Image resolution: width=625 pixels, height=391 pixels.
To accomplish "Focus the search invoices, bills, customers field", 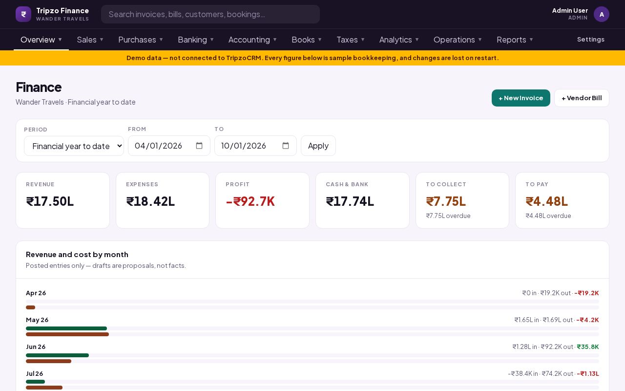I will [x=210, y=14].
